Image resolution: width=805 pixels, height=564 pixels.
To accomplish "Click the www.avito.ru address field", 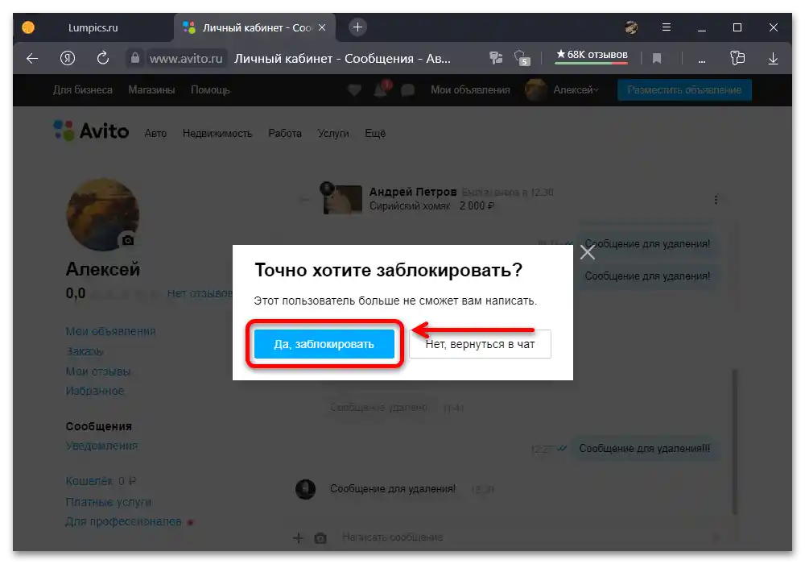I will coord(186,59).
